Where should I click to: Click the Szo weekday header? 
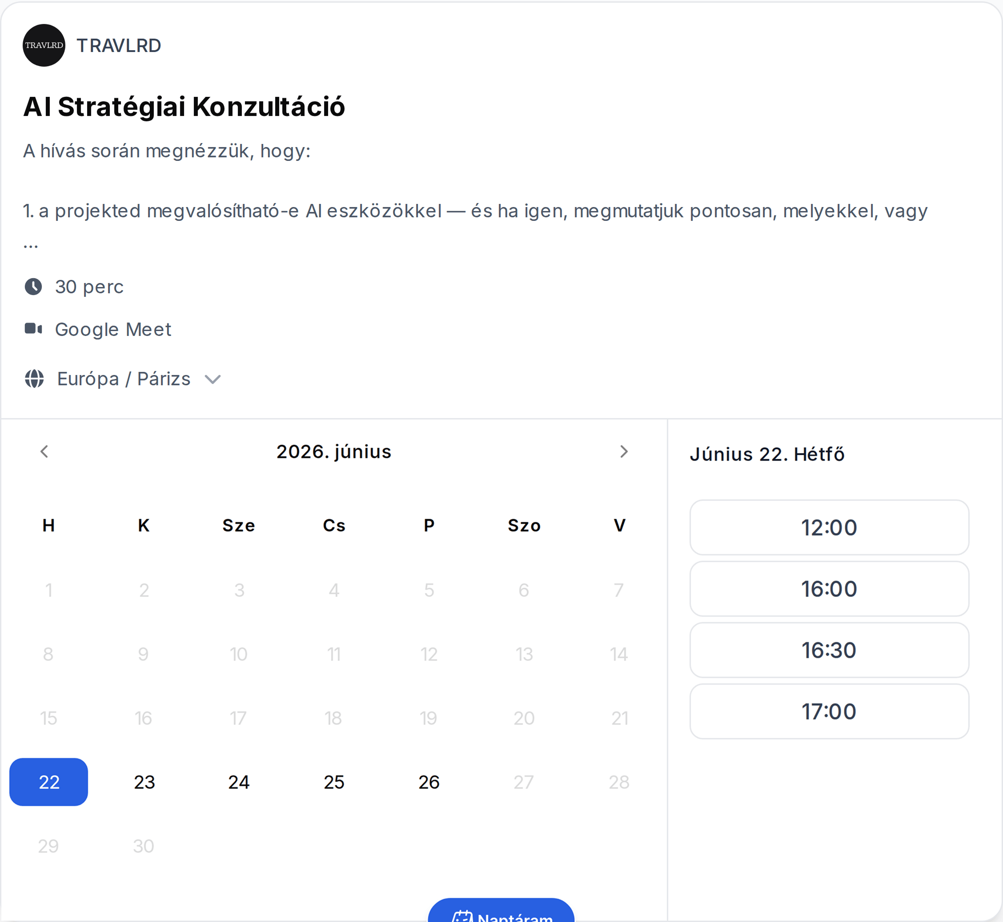coord(524,525)
